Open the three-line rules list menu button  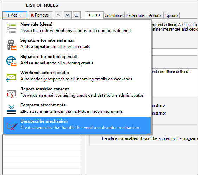tap(77, 15)
